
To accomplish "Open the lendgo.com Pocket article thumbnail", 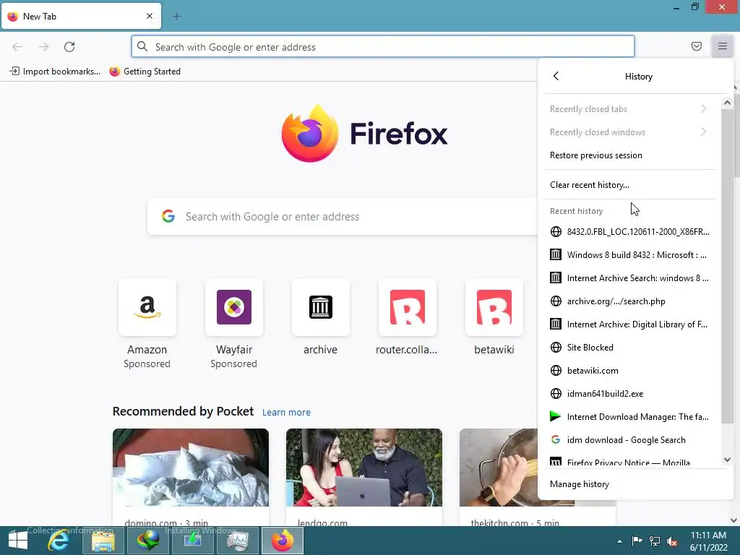I will click(x=364, y=468).
